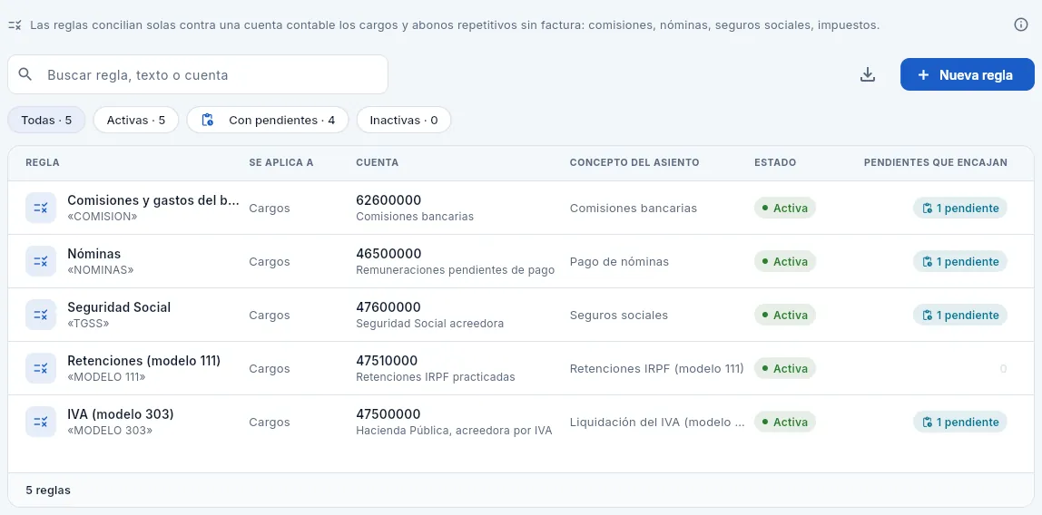Viewport: 1042px width, 515px height.
Task: Open 1 pendiente badge for Nóminas rule
Action: (960, 261)
